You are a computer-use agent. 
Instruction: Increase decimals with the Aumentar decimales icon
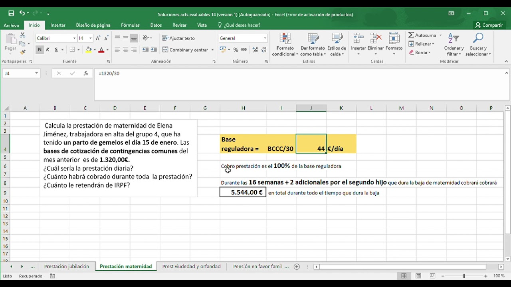pos(255,50)
